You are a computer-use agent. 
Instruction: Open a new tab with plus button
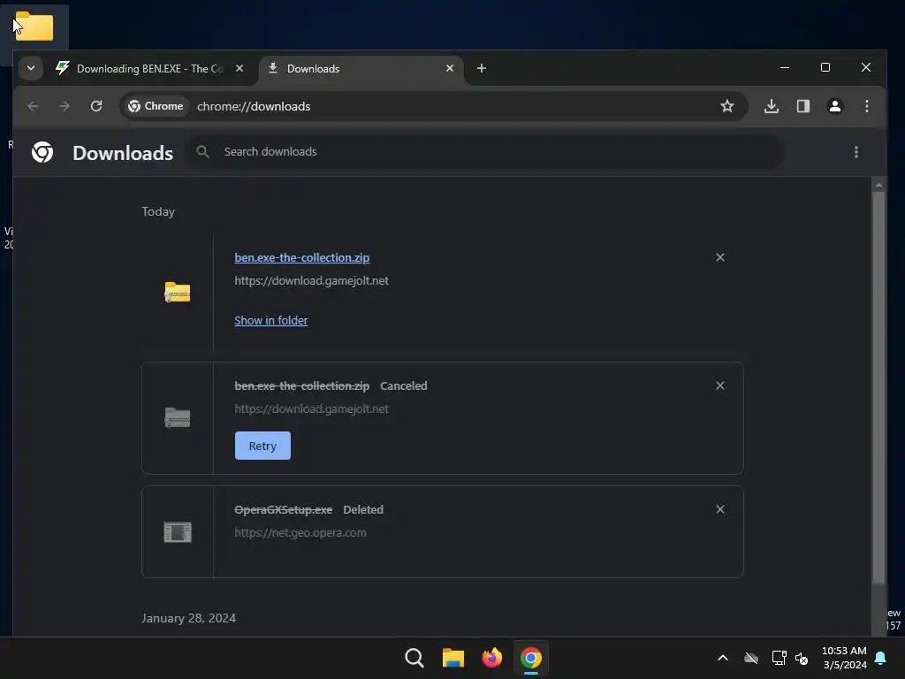click(482, 68)
